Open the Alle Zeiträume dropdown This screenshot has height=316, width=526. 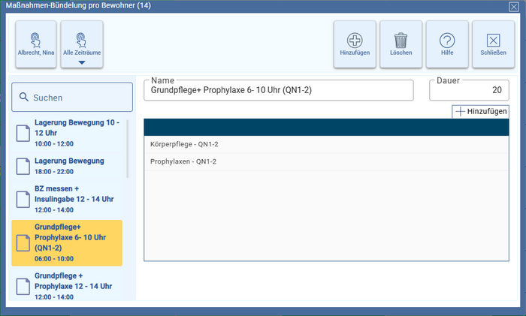pos(82,44)
